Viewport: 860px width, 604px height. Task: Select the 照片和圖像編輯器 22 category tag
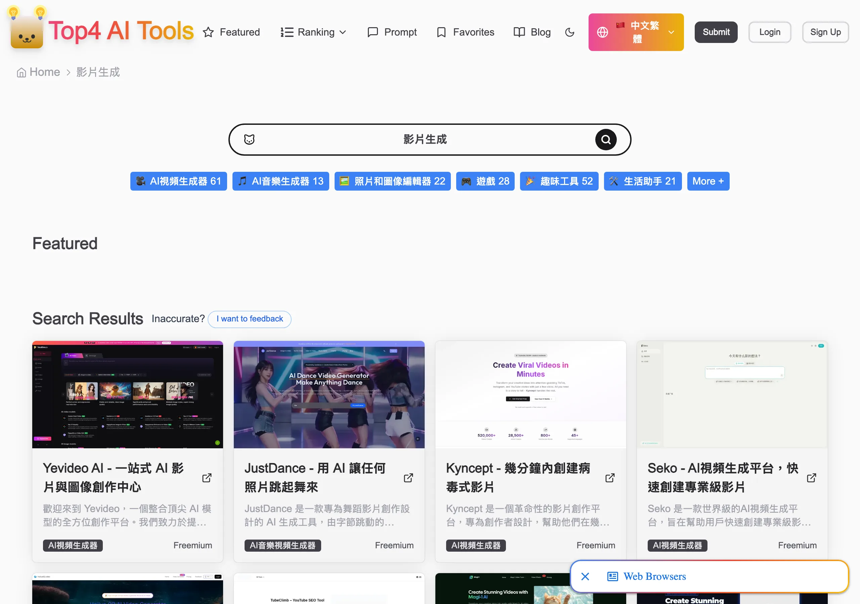(x=393, y=181)
